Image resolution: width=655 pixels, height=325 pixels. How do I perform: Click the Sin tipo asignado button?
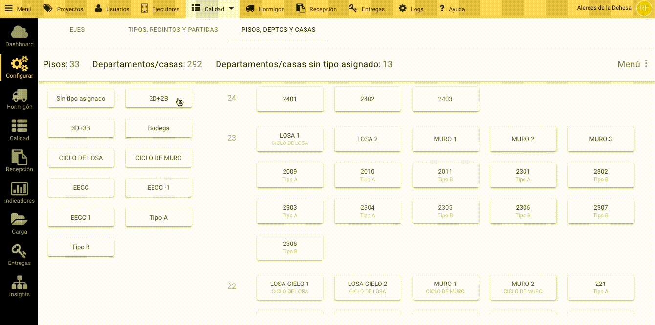pyautogui.click(x=81, y=99)
